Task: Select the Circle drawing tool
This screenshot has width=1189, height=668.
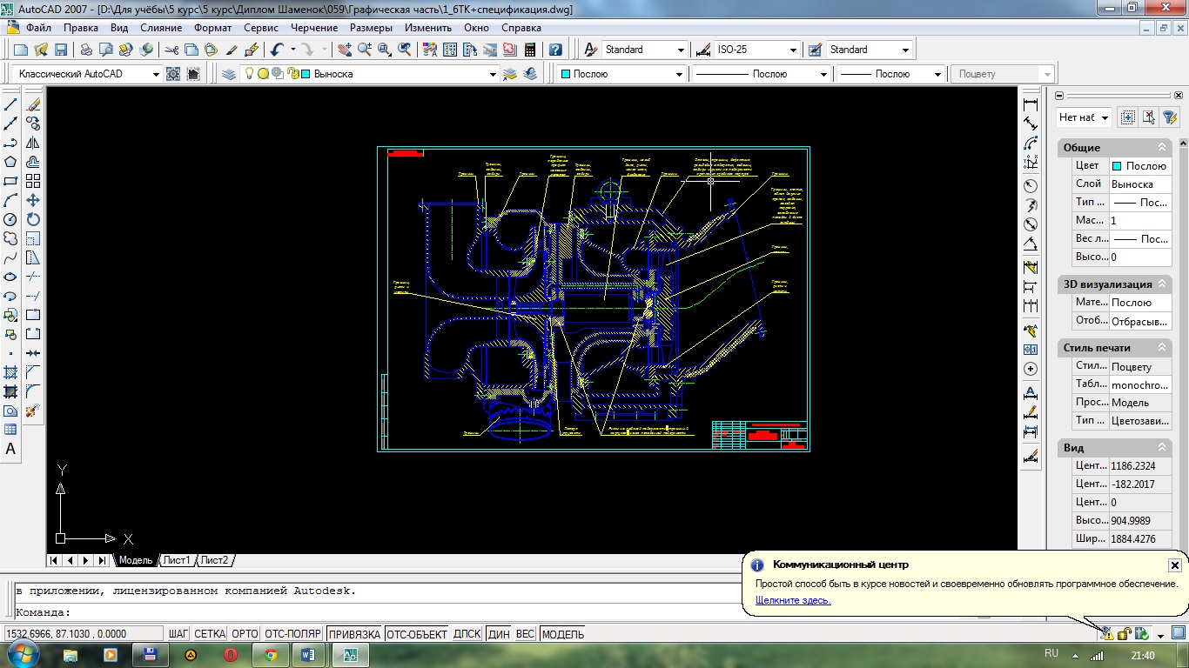Action: 10,219
